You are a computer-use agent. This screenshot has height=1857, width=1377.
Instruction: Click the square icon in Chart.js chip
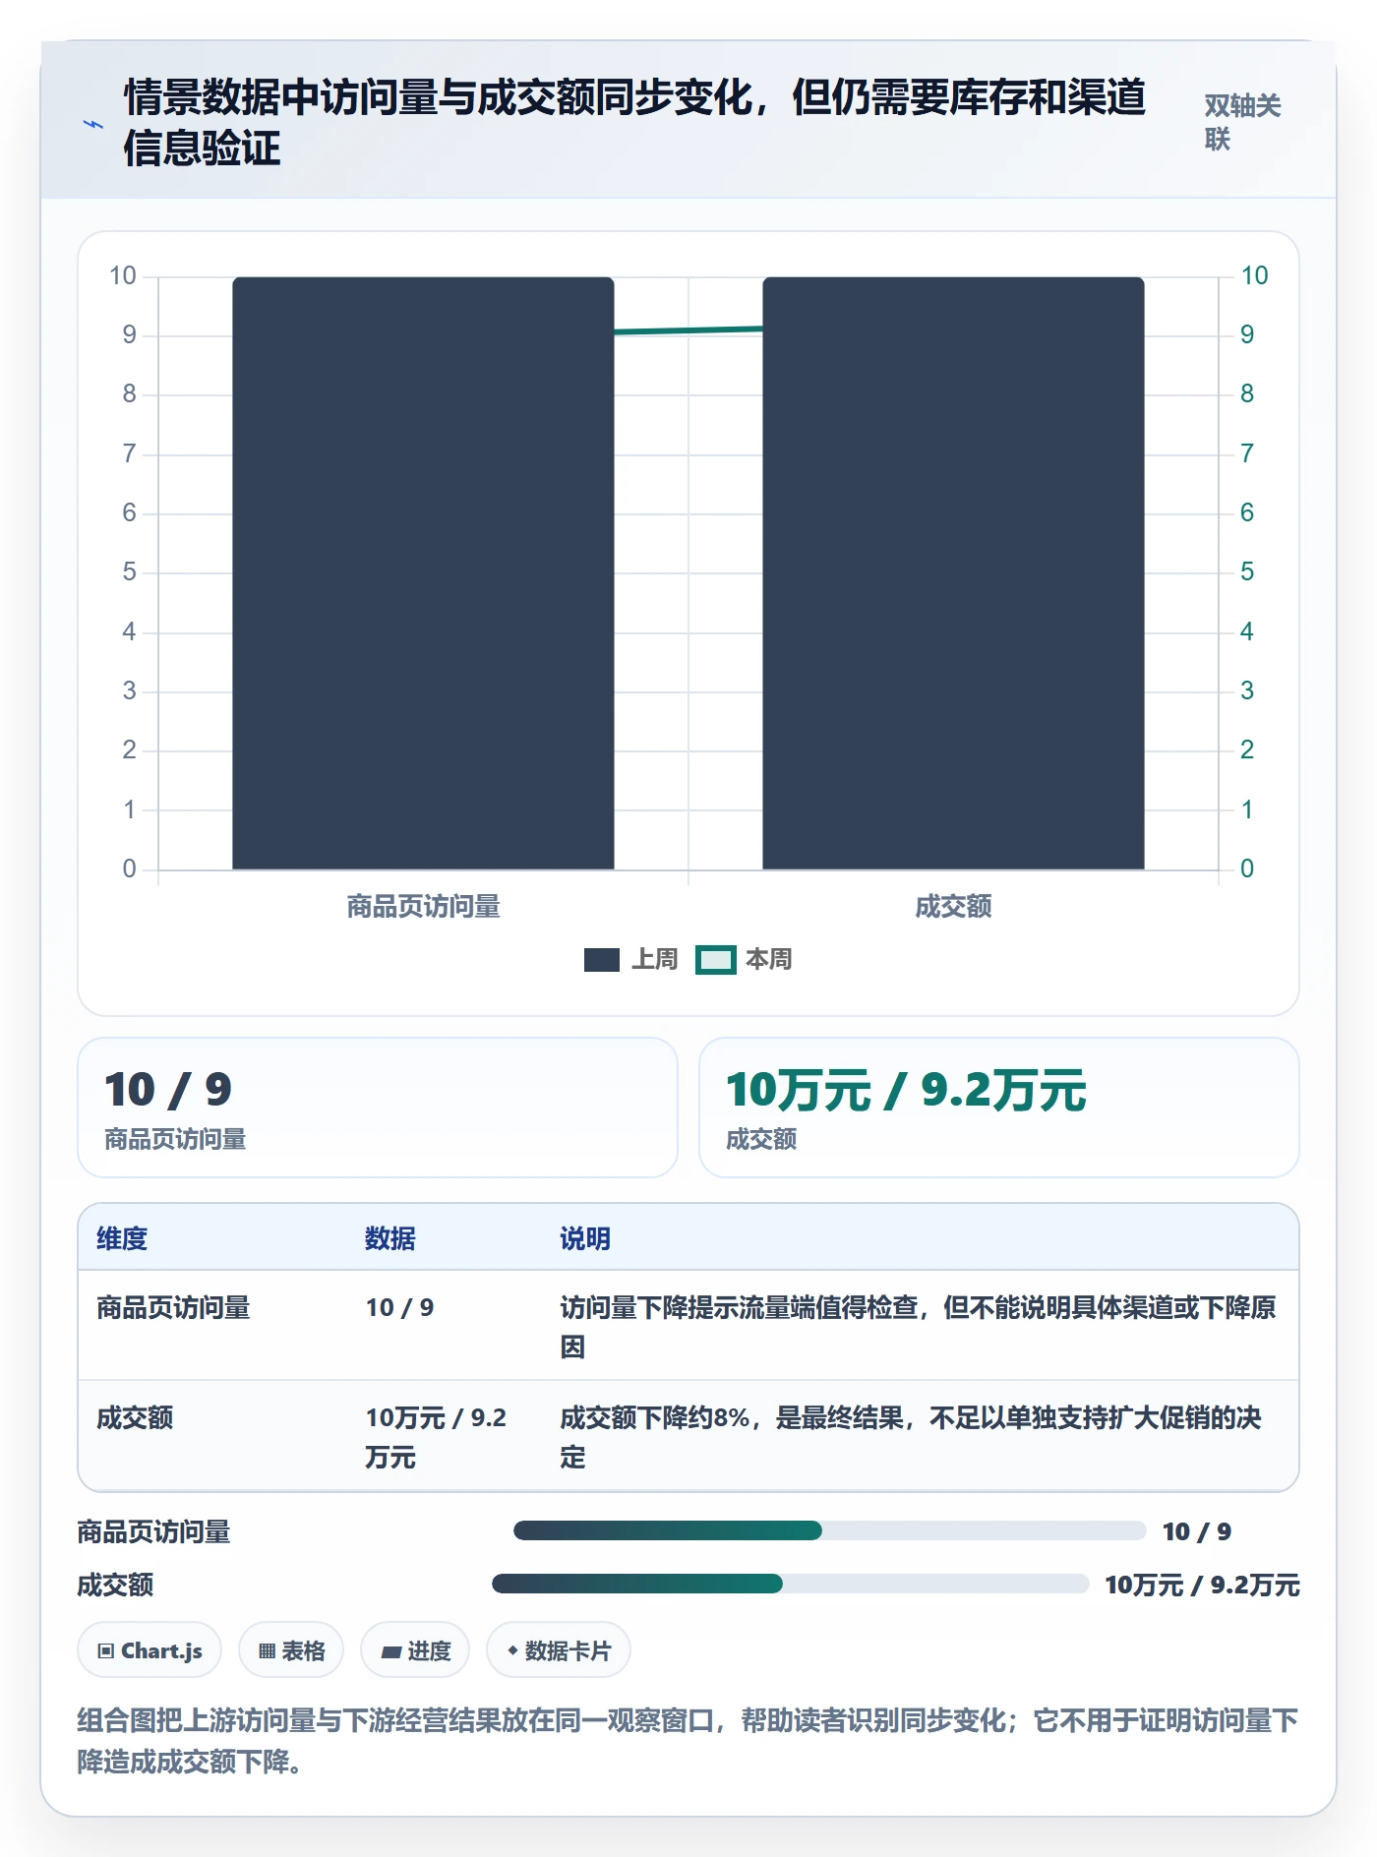pos(106,1651)
